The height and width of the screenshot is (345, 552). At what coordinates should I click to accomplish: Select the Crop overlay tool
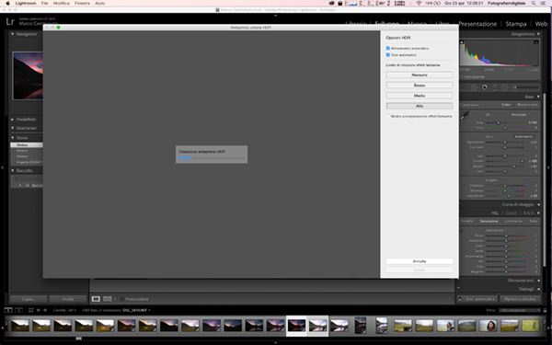tap(464, 87)
